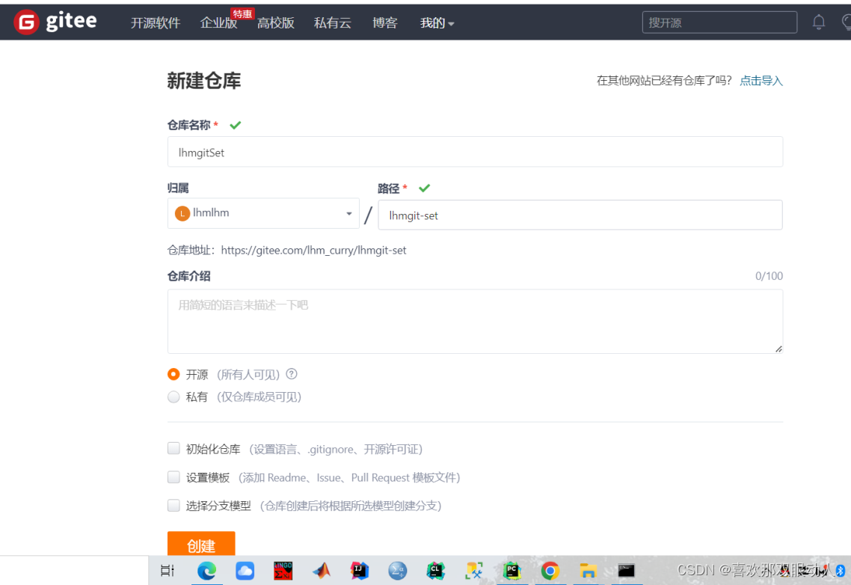This screenshot has height=585, width=851.
Task: Launch PyCharm from the taskbar
Action: [511, 571]
